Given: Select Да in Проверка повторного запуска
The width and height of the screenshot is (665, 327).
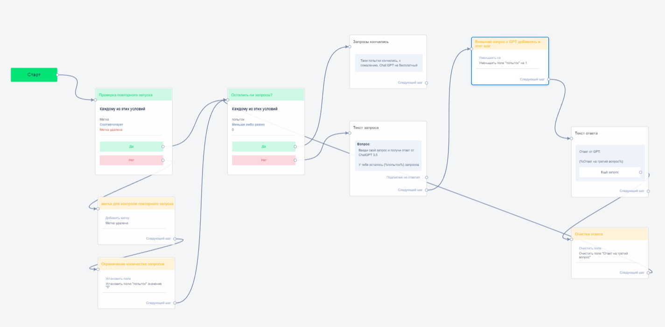Looking at the screenshot, I should [131, 146].
